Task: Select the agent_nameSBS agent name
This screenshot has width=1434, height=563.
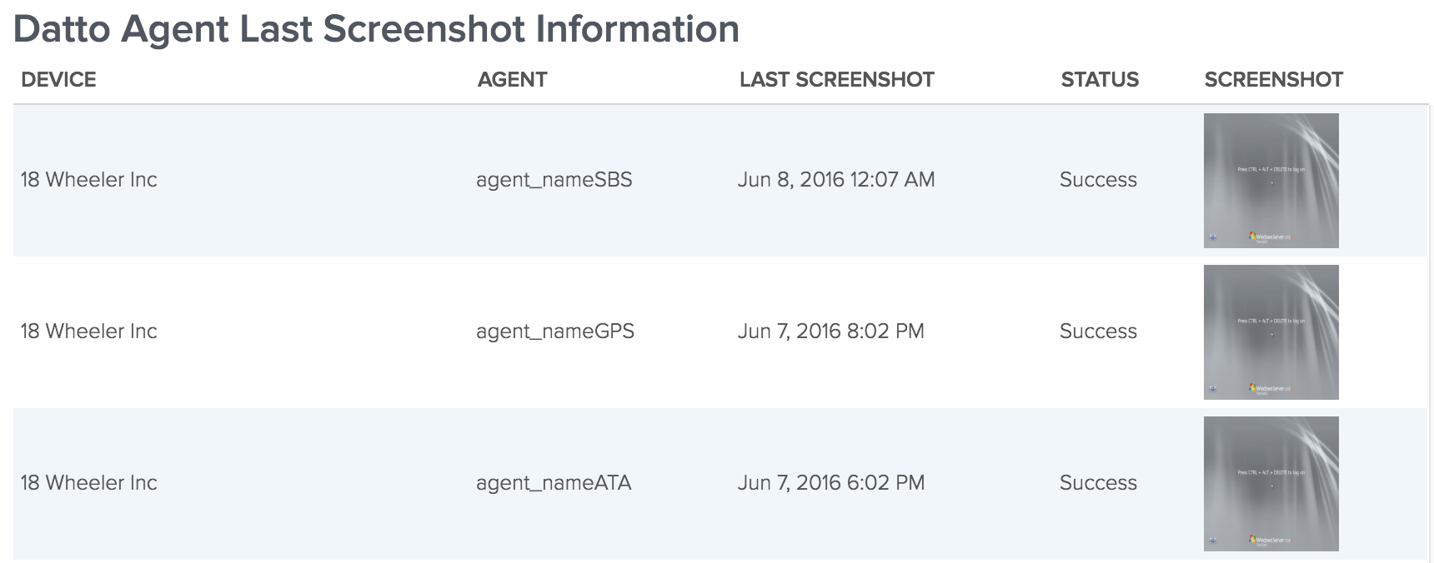Action: coord(554,180)
